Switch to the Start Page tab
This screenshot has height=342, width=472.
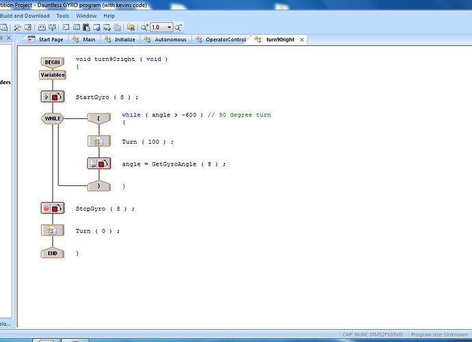point(45,40)
